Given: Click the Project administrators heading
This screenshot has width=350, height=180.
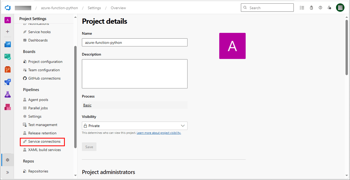Looking at the screenshot, I should [x=108, y=172].
